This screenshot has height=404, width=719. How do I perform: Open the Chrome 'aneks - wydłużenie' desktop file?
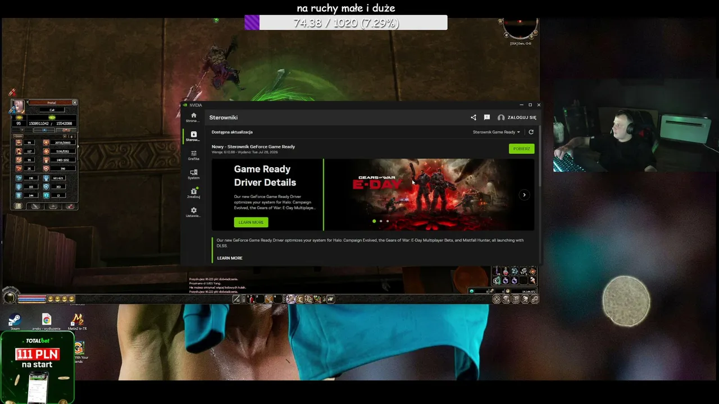[46, 322]
